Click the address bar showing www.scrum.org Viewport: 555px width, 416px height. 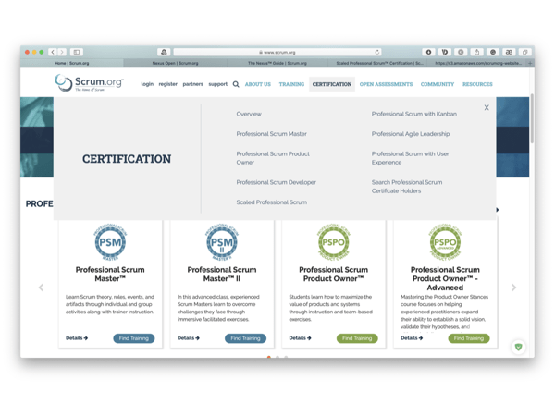[x=277, y=52]
